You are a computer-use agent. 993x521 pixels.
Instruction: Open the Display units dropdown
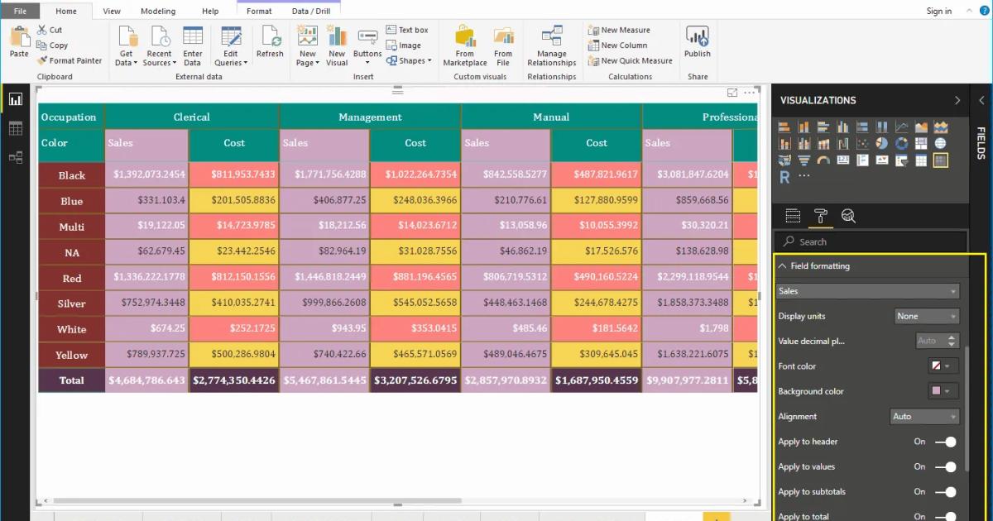(926, 316)
